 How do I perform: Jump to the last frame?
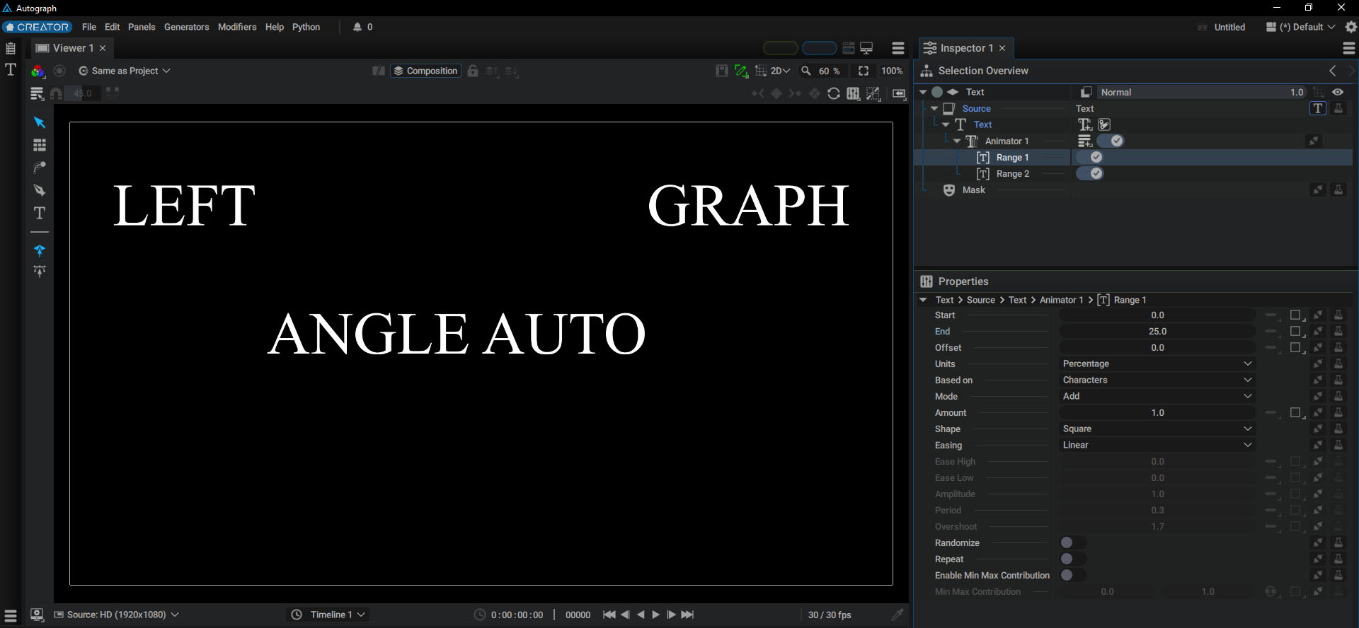coord(687,615)
